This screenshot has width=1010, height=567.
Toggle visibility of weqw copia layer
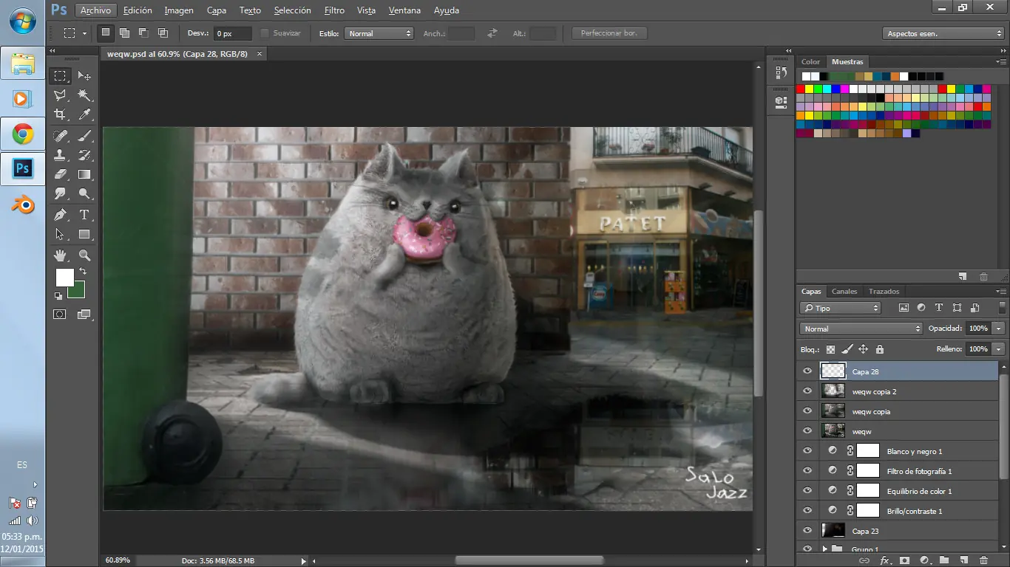click(807, 411)
